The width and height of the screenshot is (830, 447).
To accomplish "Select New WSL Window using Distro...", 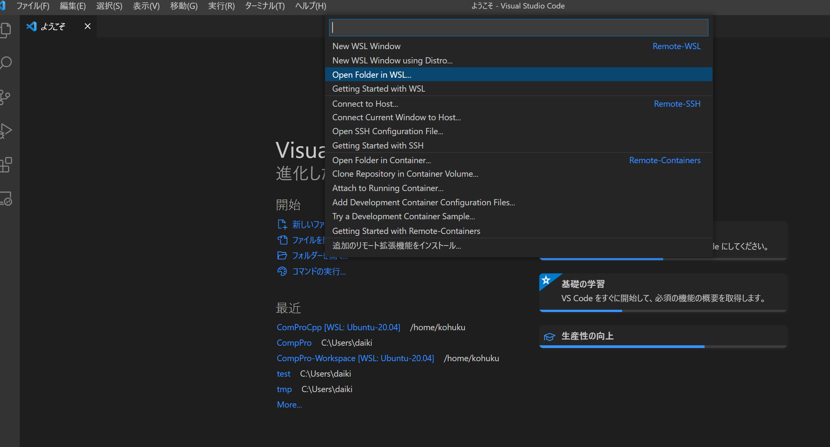I will [x=392, y=60].
